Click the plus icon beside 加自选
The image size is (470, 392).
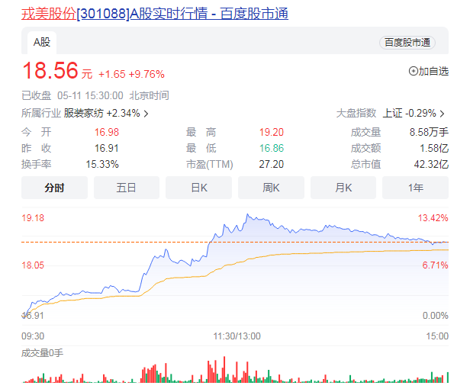coord(414,71)
